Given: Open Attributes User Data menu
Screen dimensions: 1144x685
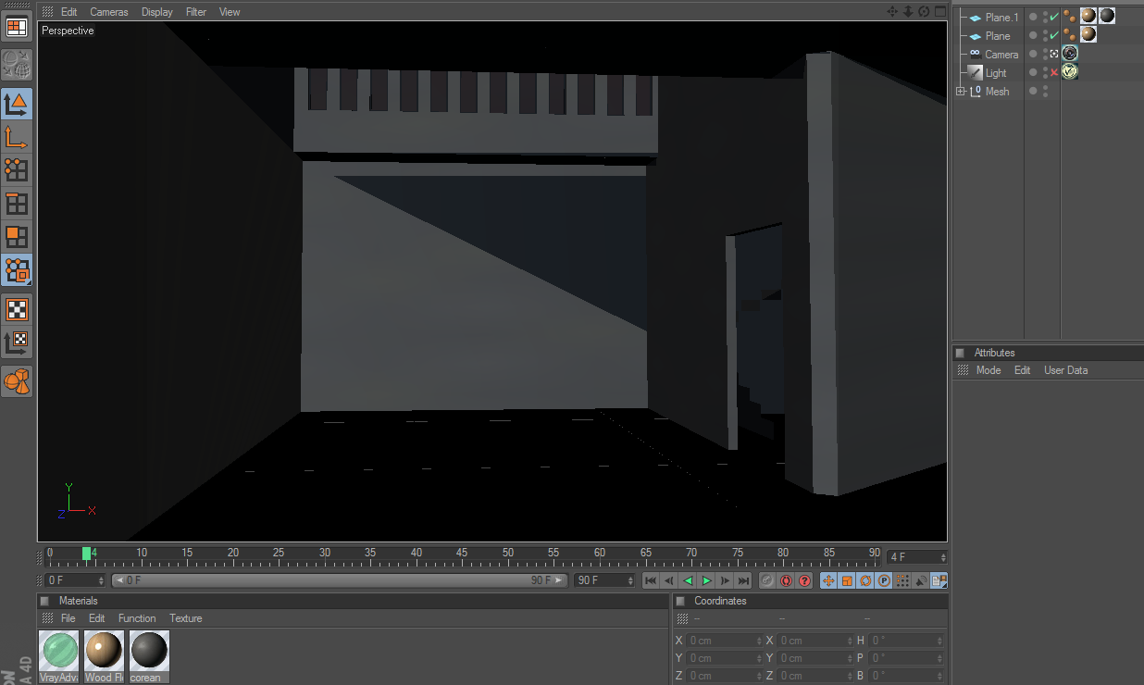Looking at the screenshot, I should [1066, 370].
